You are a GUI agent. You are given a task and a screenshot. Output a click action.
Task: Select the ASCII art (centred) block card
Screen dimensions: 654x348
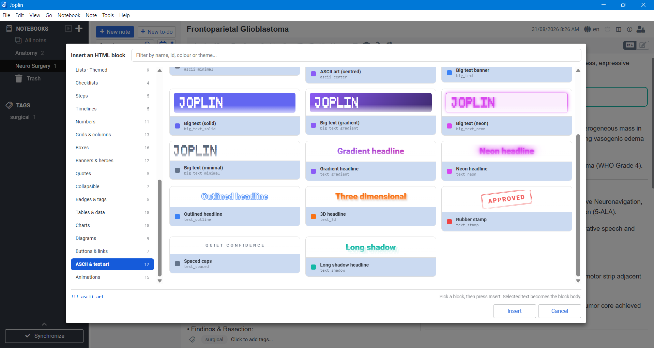(x=370, y=75)
